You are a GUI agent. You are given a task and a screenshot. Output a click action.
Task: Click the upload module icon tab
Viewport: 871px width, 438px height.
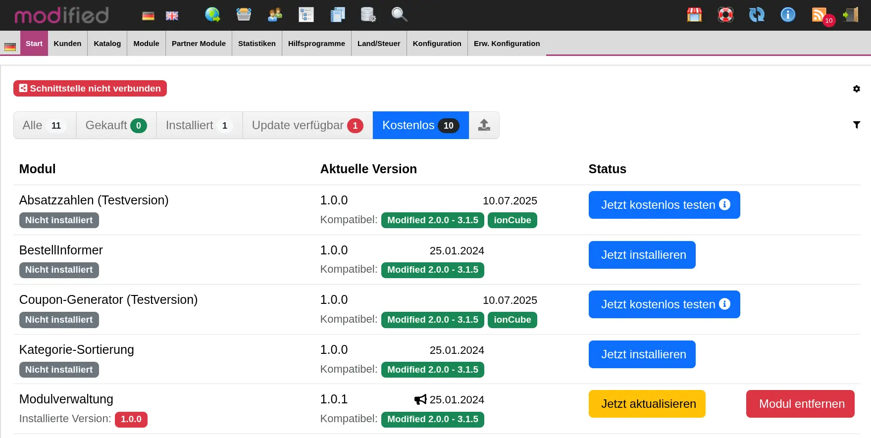(484, 125)
